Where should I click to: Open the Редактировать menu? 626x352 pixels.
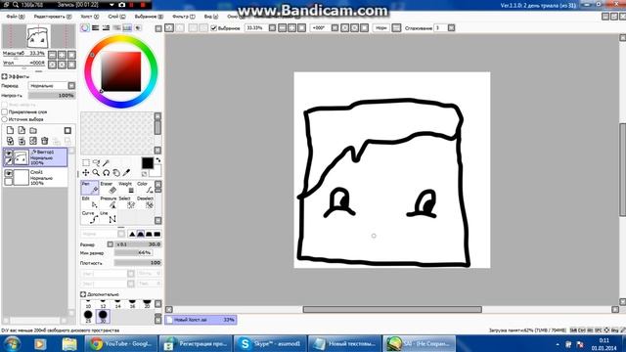(x=53, y=17)
